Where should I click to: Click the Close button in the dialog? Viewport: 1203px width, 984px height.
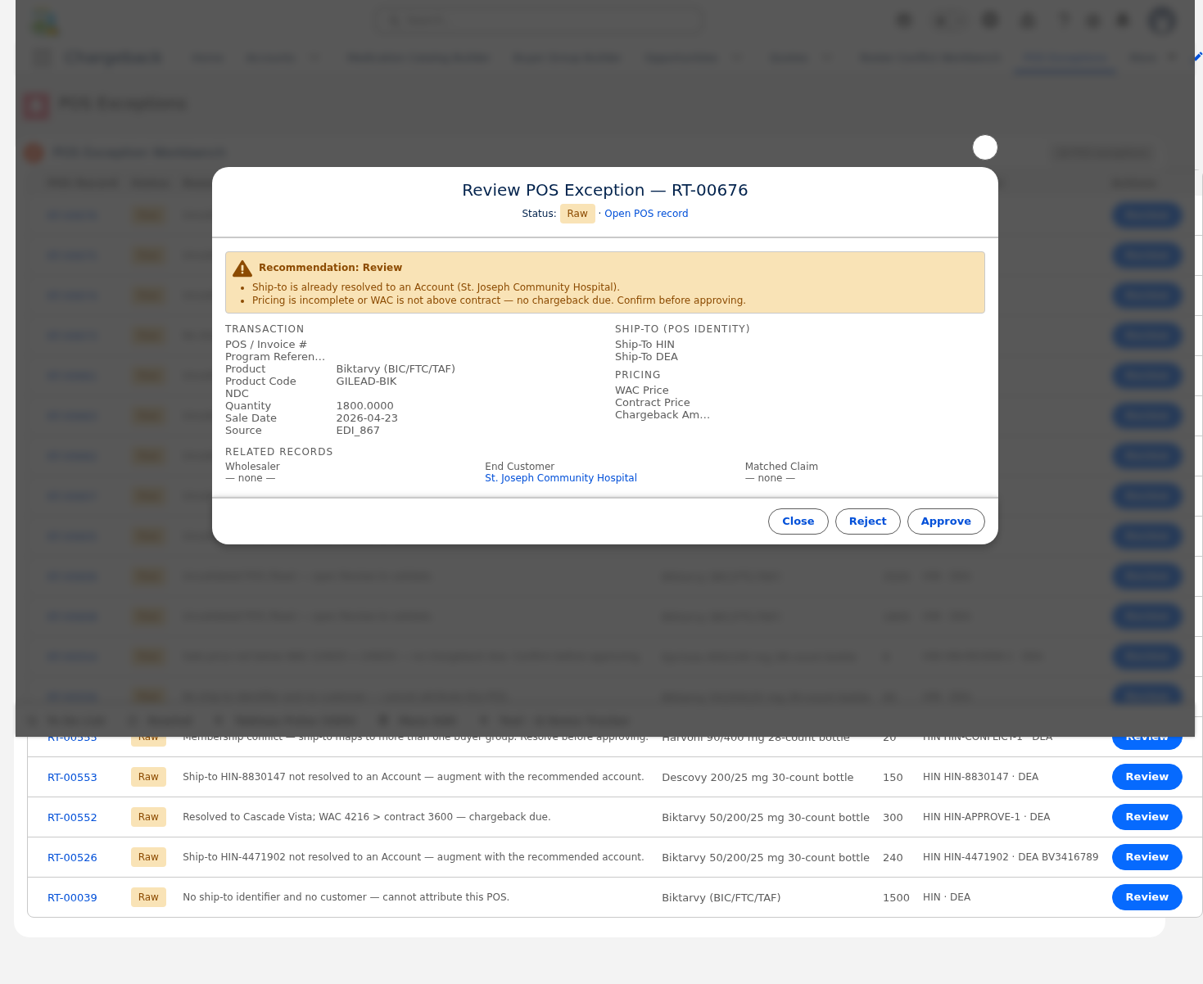(x=798, y=521)
